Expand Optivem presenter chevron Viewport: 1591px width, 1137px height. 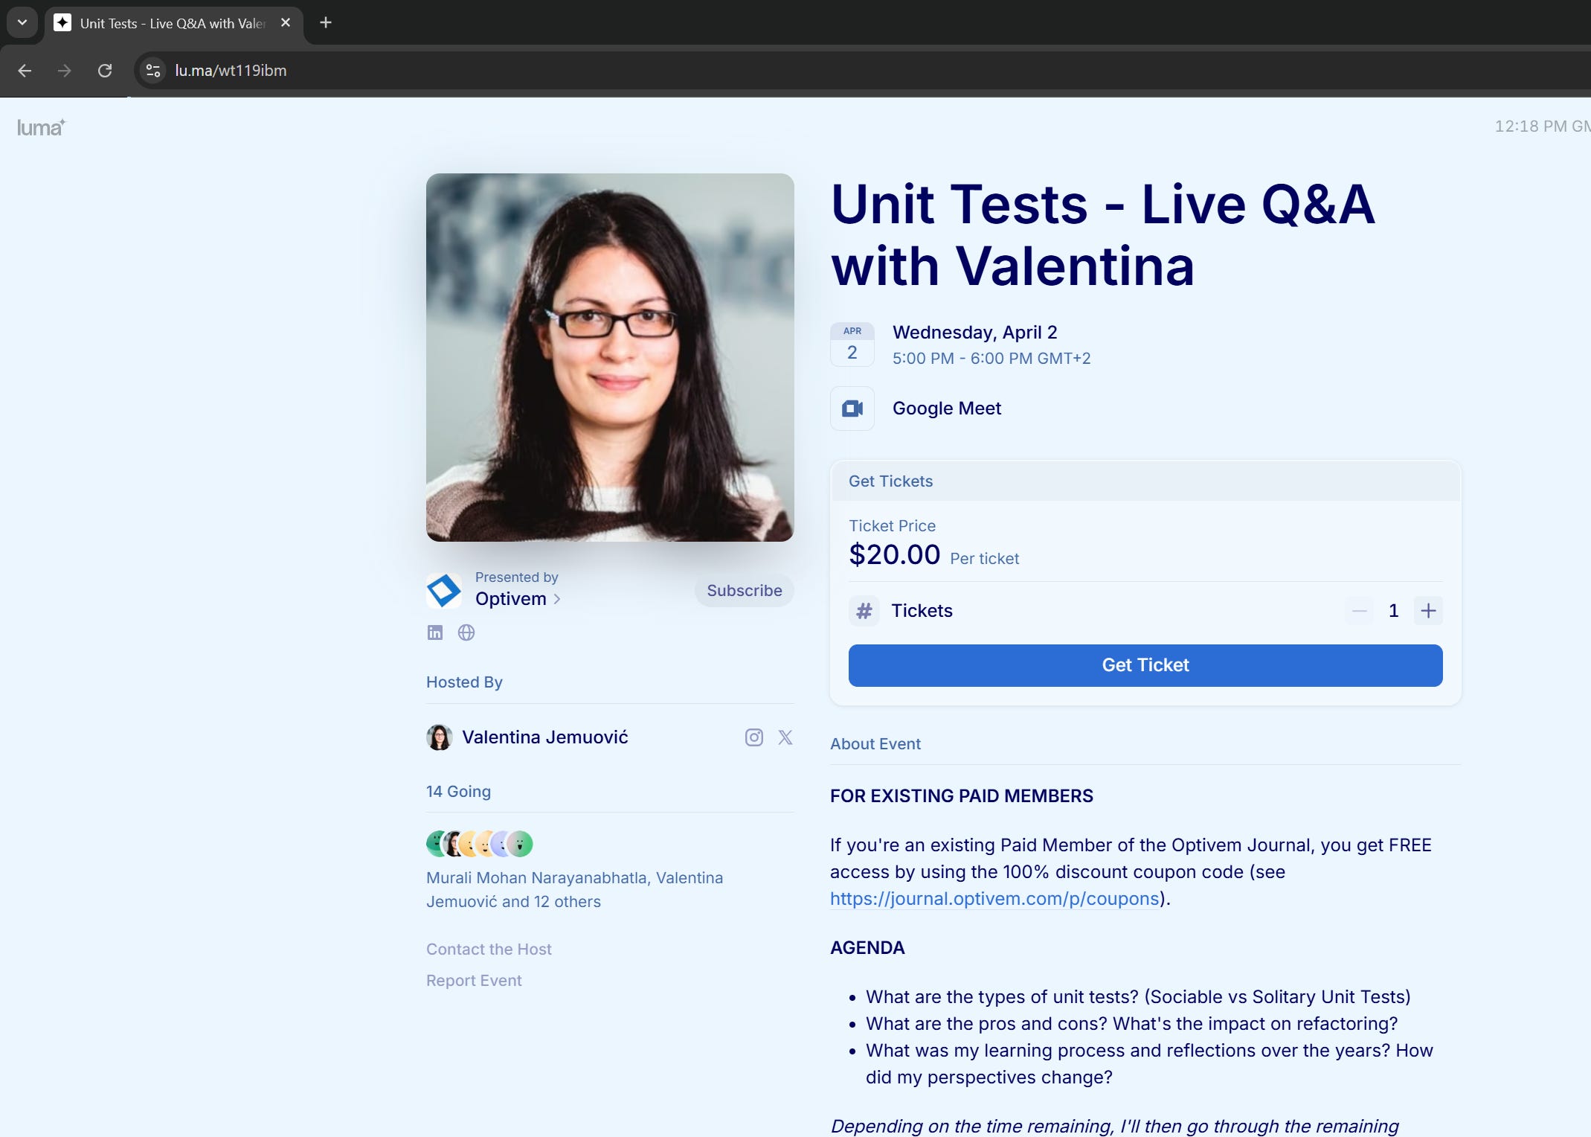[557, 599]
